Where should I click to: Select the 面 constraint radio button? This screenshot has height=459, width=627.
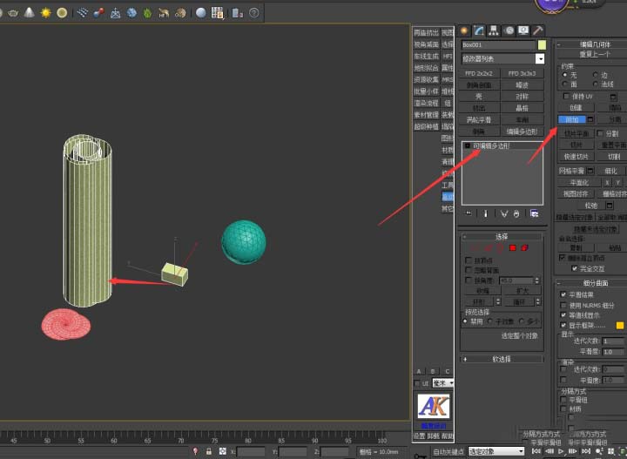[x=565, y=84]
